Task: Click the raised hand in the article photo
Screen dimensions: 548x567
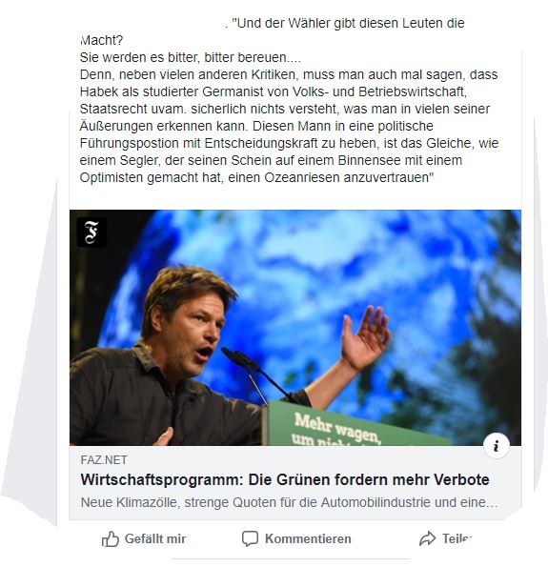Action: point(365,338)
